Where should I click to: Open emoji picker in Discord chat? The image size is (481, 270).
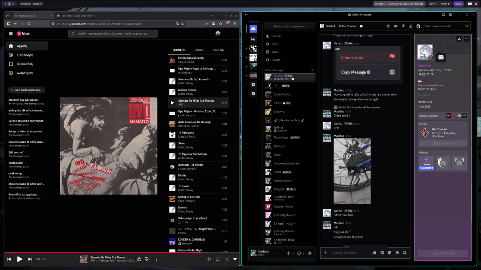point(397,253)
